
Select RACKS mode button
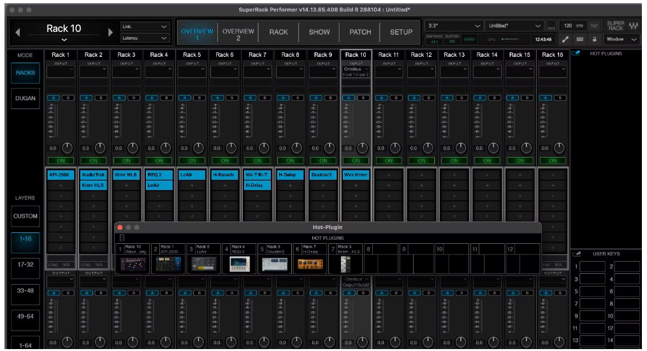(x=25, y=73)
